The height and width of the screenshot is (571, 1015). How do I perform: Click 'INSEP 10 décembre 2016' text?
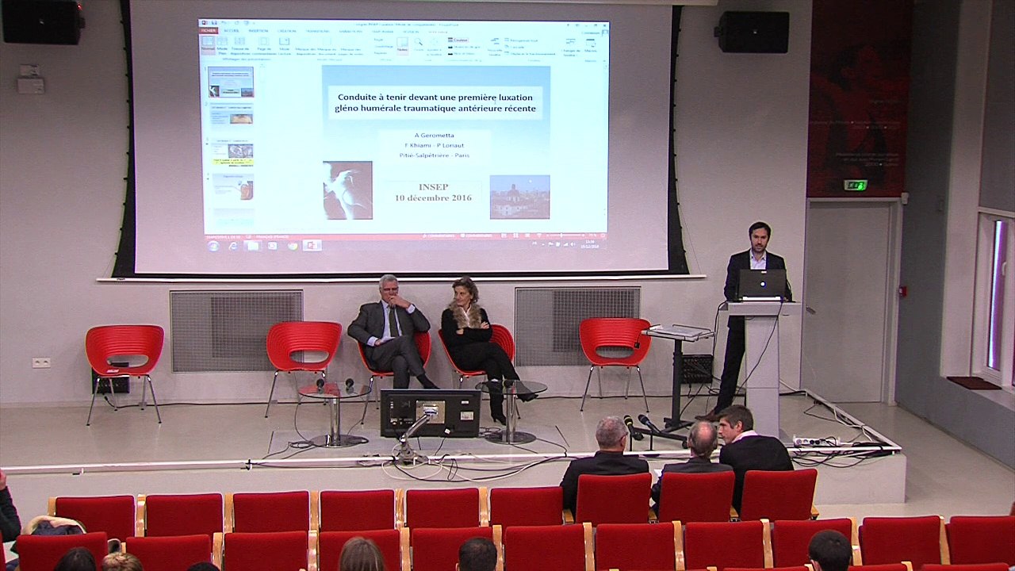(433, 192)
